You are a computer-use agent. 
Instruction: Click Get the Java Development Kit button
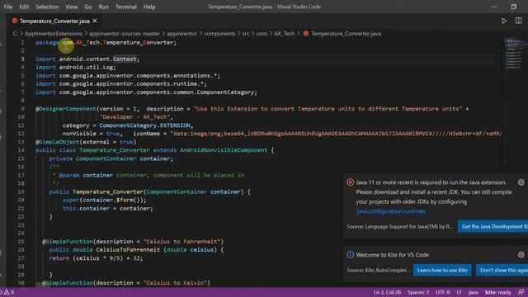pyautogui.click(x=493, y=227)
